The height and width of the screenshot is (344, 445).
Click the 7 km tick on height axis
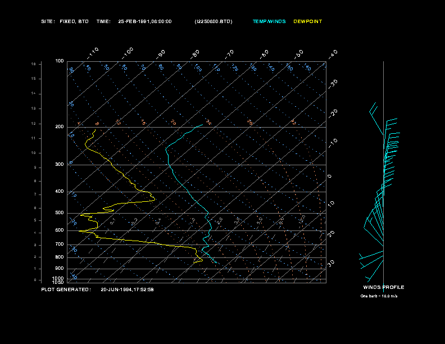pos(35,194)
